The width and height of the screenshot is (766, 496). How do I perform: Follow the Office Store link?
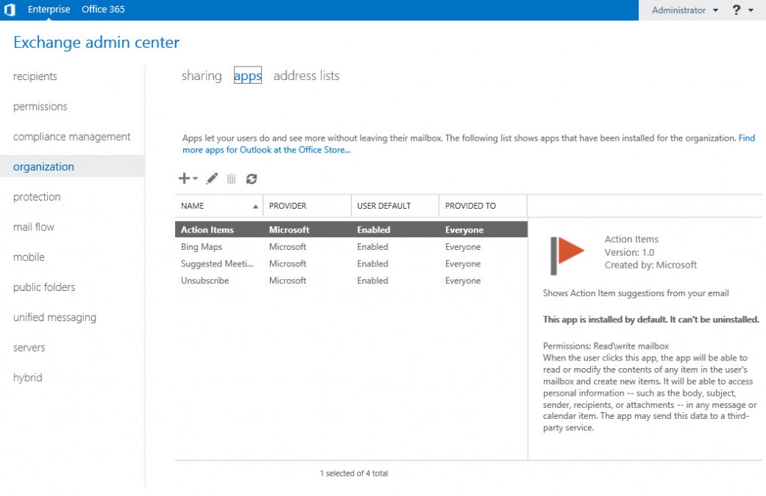click(x=266, y=150)
